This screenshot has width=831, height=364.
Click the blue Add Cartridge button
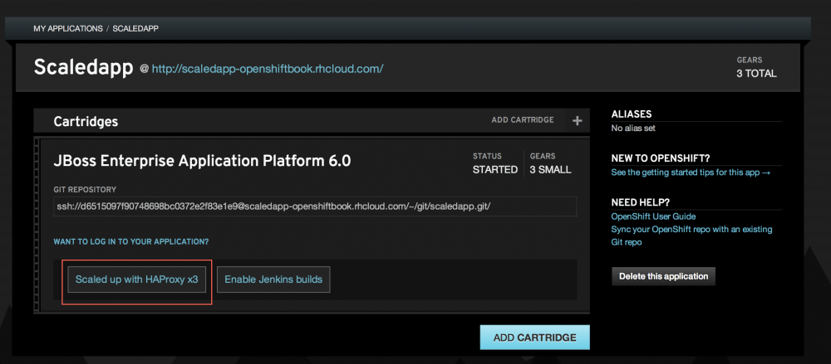[x=534, y=337]
